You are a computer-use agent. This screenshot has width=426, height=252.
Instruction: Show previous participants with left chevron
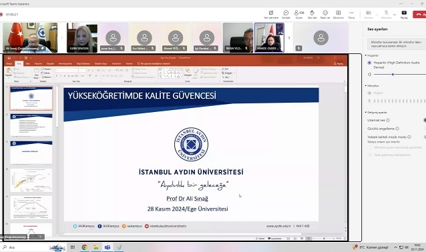(62, 38)
